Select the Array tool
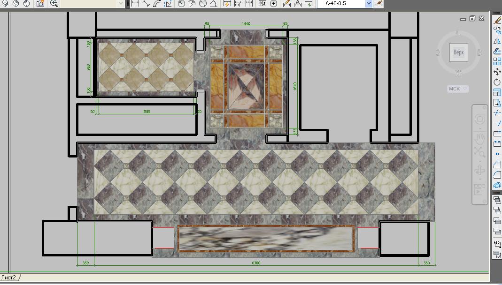This screenshot has width=502, height=285. click(497, 61)
